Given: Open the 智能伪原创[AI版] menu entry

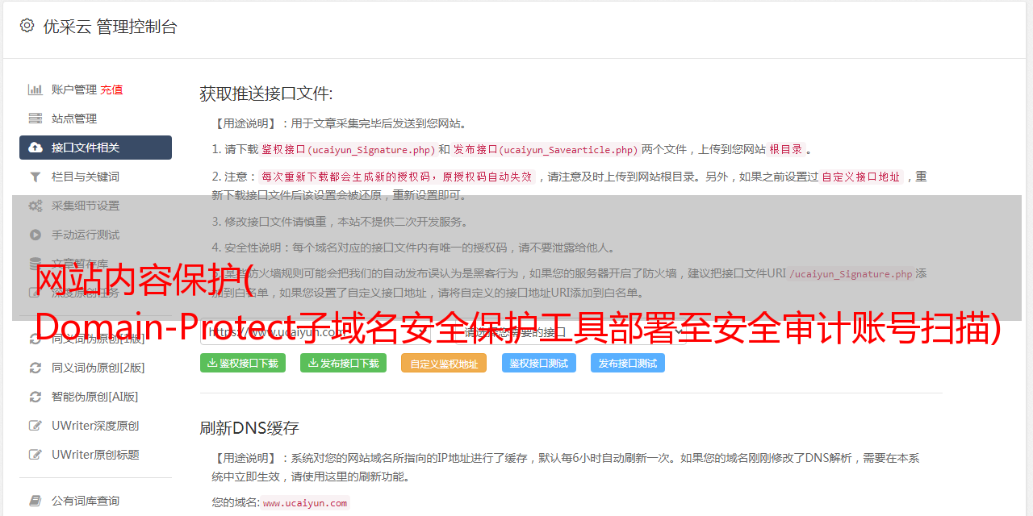Looking at the screenshot, I should coord(95,397).
